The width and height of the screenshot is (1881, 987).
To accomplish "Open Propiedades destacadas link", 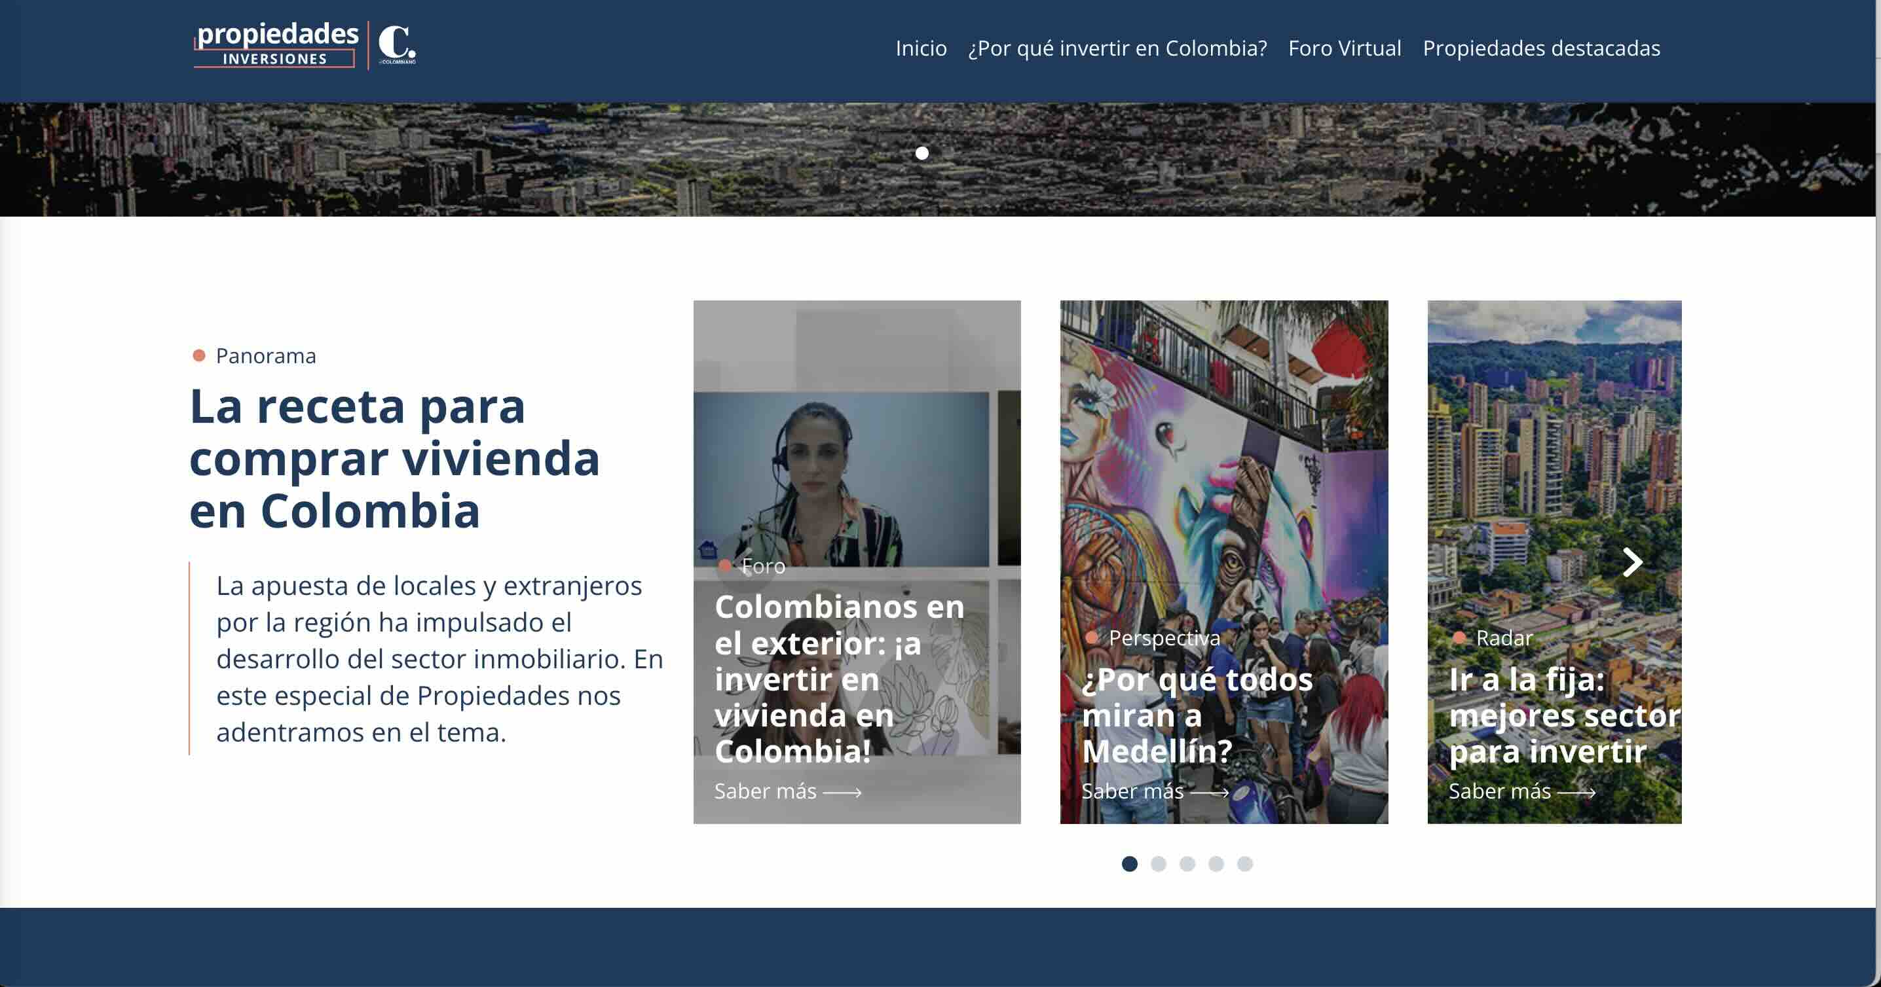I will 1540,48.
